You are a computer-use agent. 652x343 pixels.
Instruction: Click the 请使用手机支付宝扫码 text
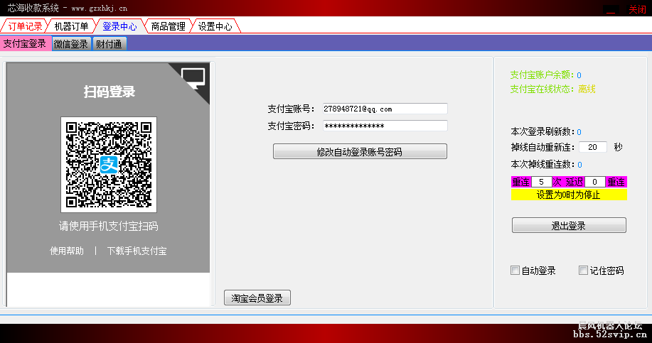click(x=109, y=227)
